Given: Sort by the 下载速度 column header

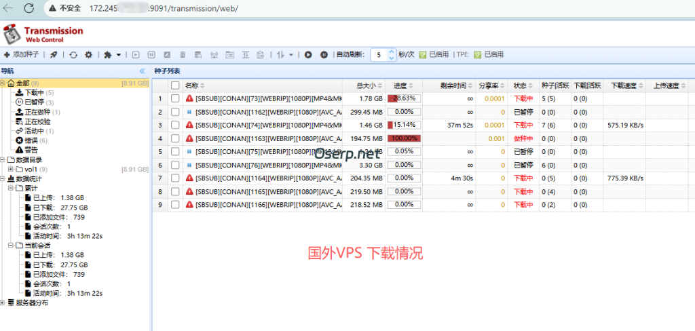Looking at the screenshot, I should point(624,85).
